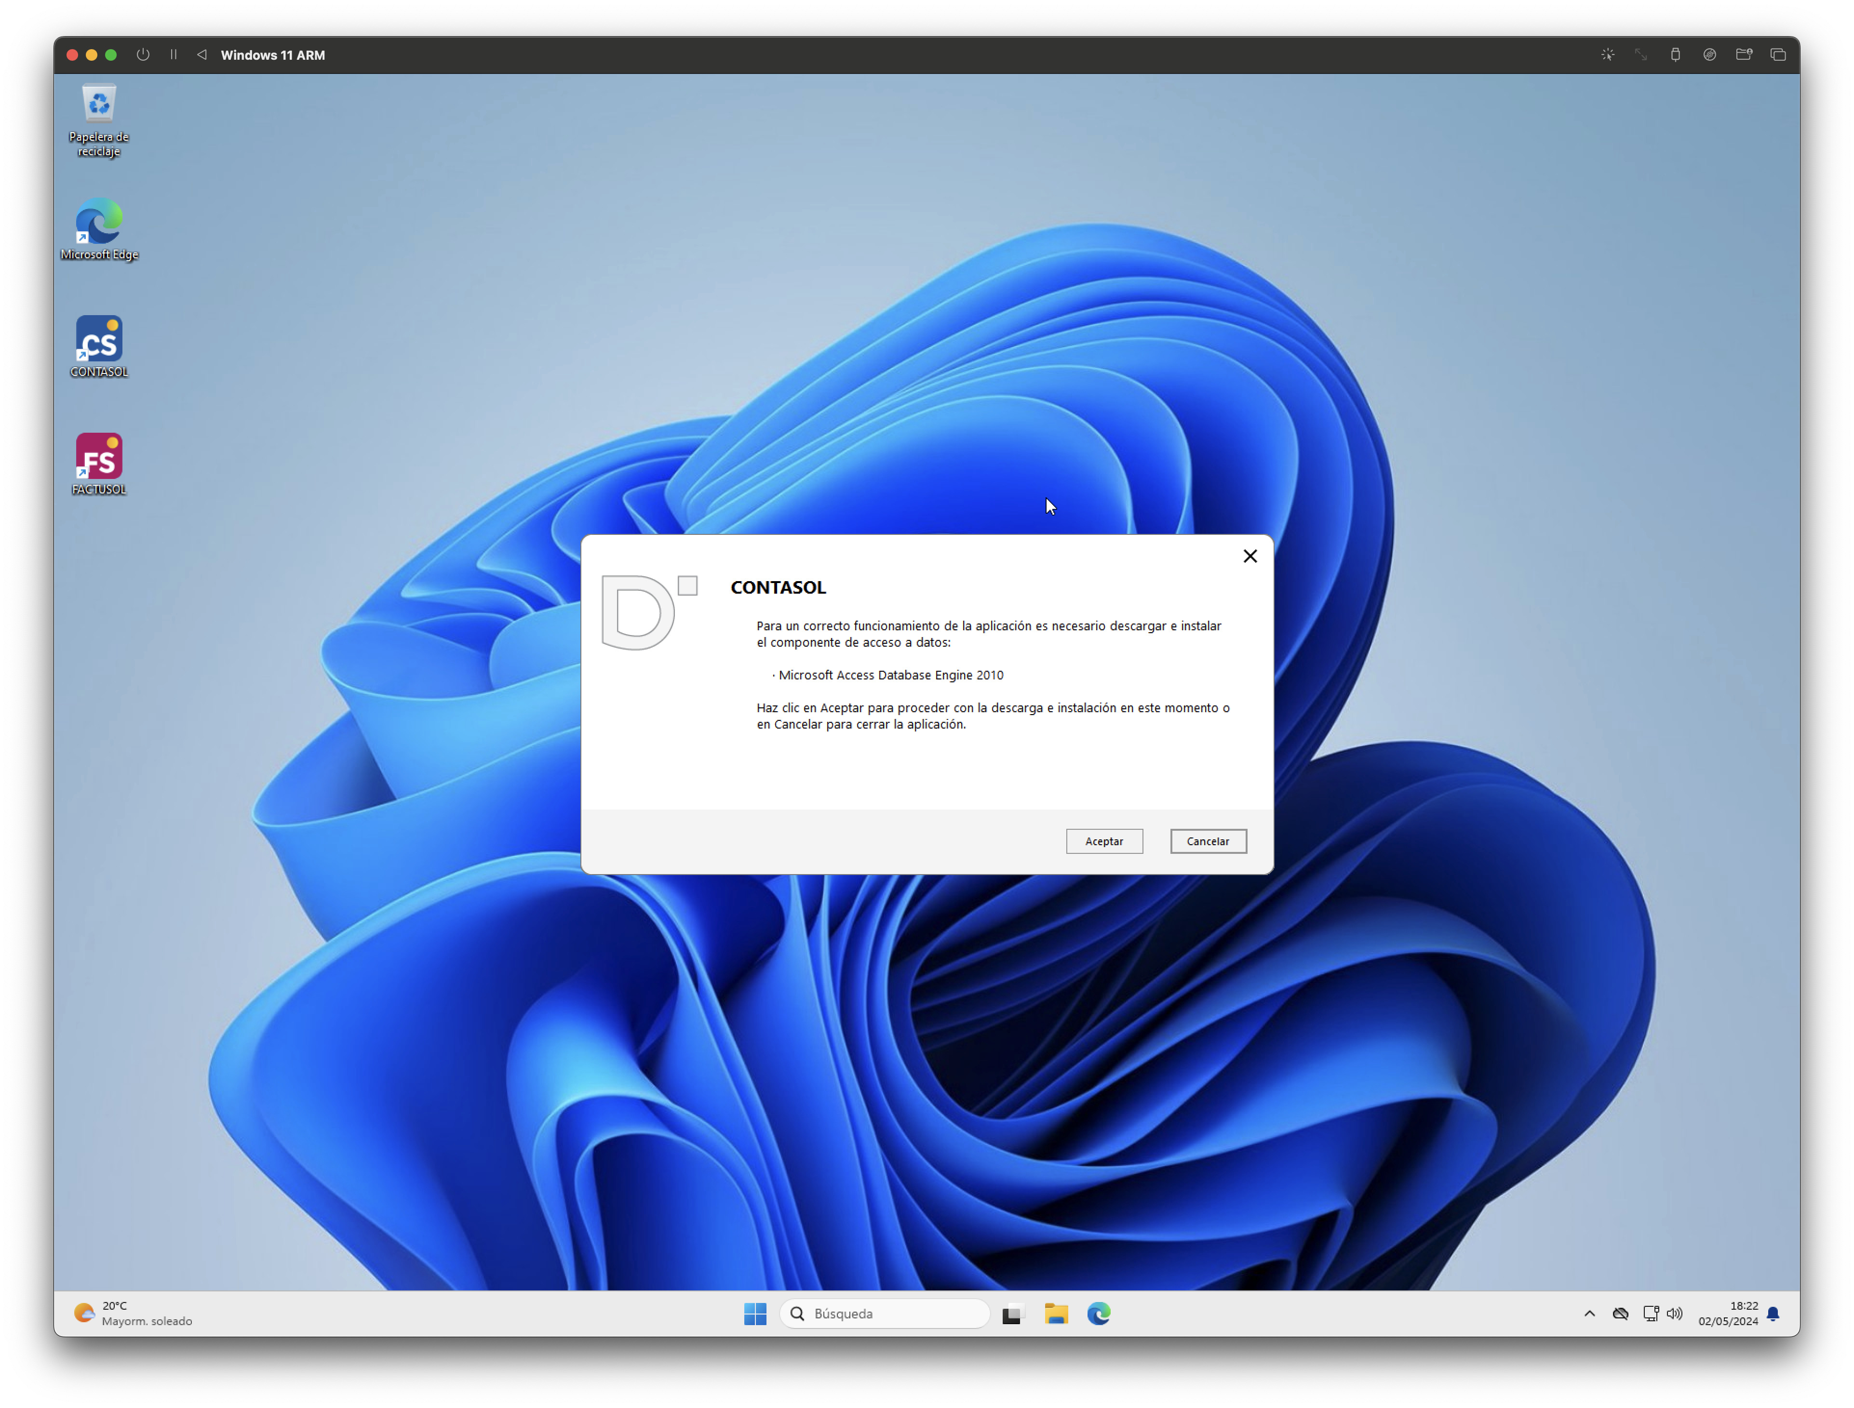Click the windows overlay icon in VM toolbar
The image size is (1854, 1408).
[1778, 54]
